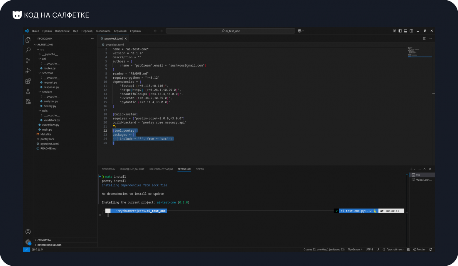
Task: Open the Manage settings gear icon
Action: click(x=28, y=242)
